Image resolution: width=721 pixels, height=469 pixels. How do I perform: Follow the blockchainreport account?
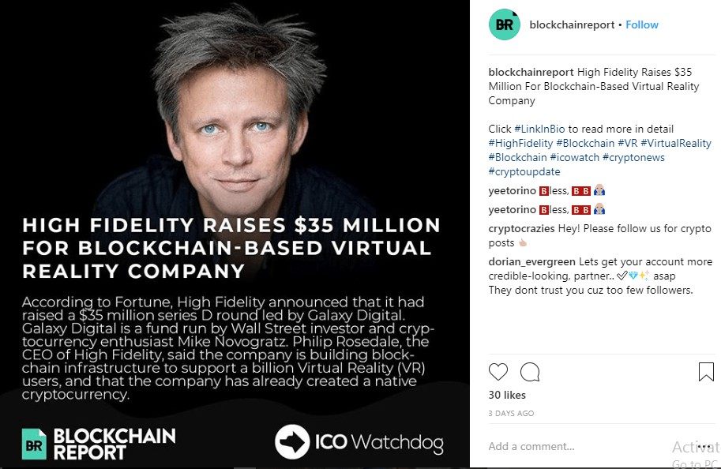tap(642, 24)
